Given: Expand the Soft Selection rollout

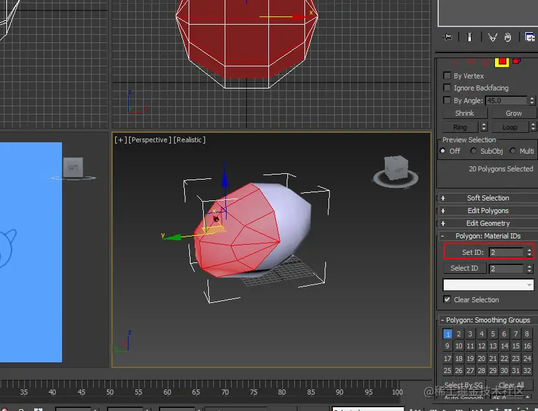Looking at the screenshot, I should [x=487, y=198].
